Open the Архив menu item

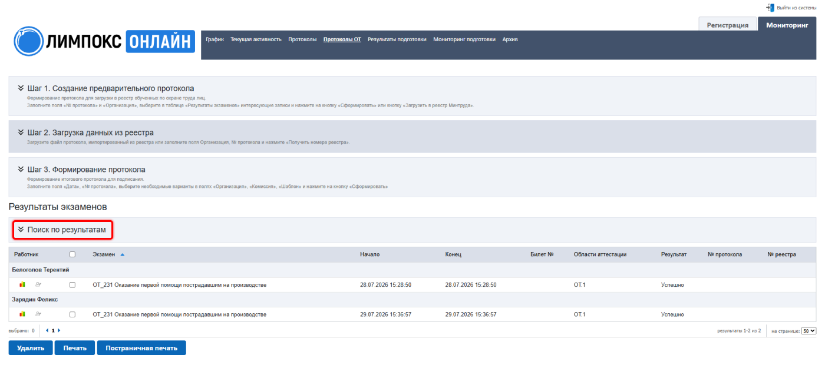click(510, 39)
